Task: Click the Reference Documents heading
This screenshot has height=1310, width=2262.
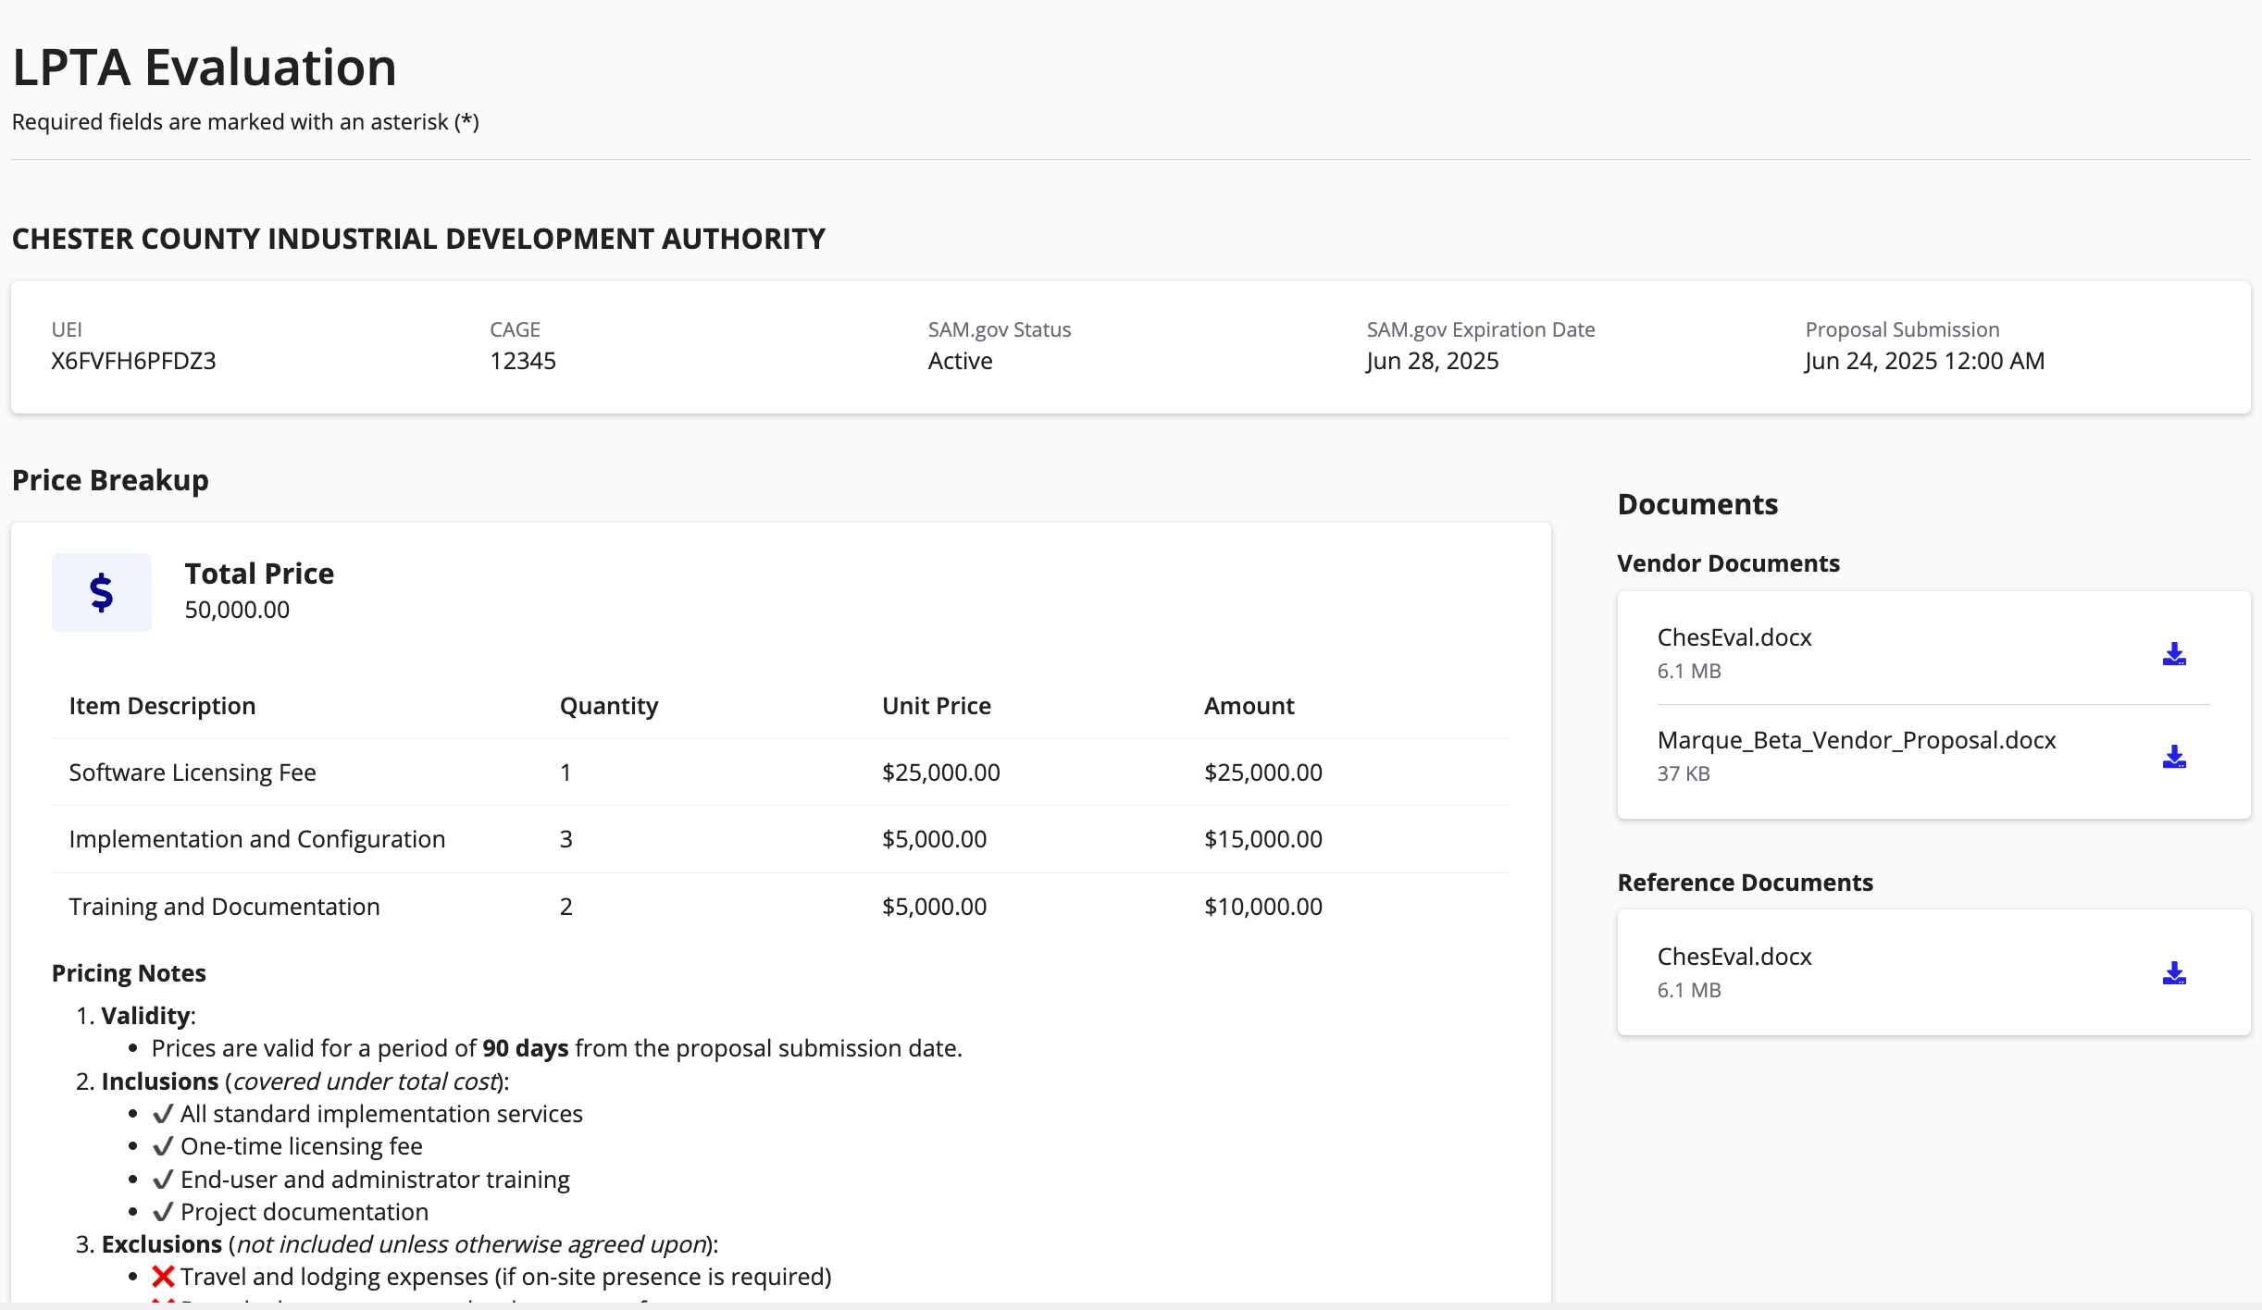Action: 1745,883
